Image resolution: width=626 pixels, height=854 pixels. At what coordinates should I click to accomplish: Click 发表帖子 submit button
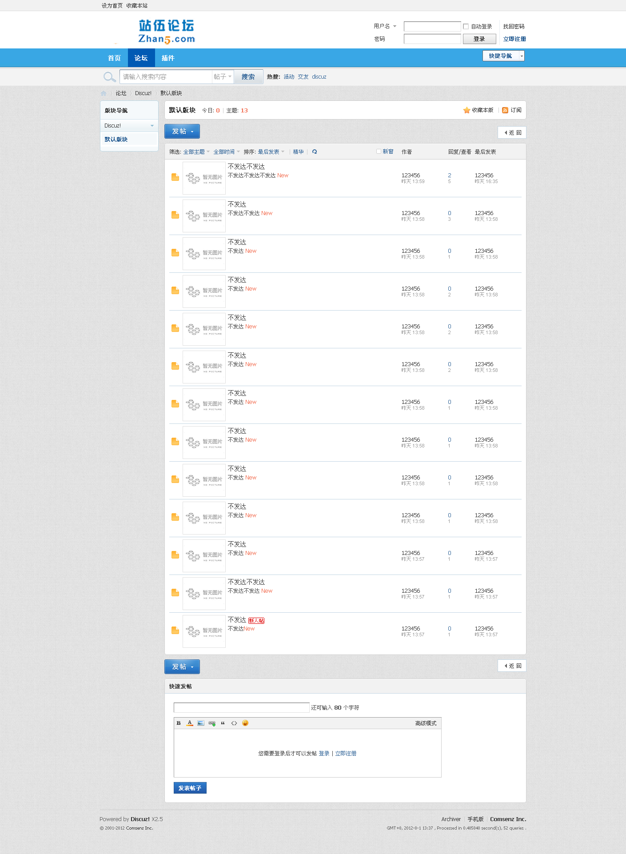[190, 788]
